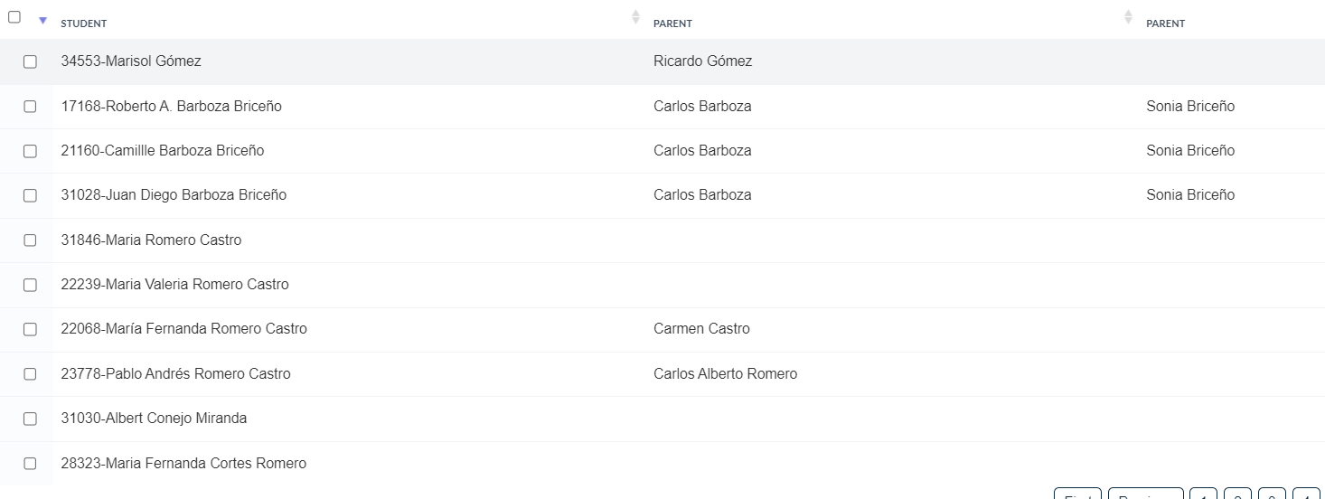Check the row box for 31846-Maria Romero Castro

click(x=30, y=240)
